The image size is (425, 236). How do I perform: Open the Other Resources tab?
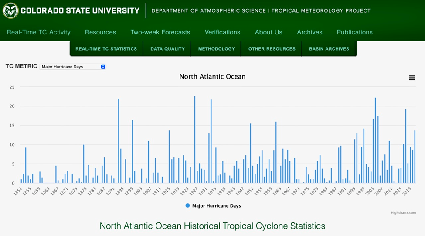coord(272,49)
